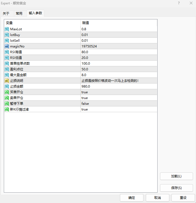196x203 pixels.
Task: Click the green boolean icon beside 新K行情过滤
Action: (x=7, y=109)
